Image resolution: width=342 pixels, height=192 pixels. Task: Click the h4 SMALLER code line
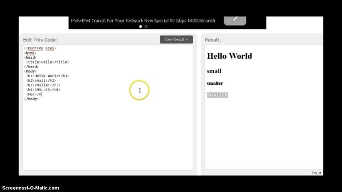(x=43, y=90)
